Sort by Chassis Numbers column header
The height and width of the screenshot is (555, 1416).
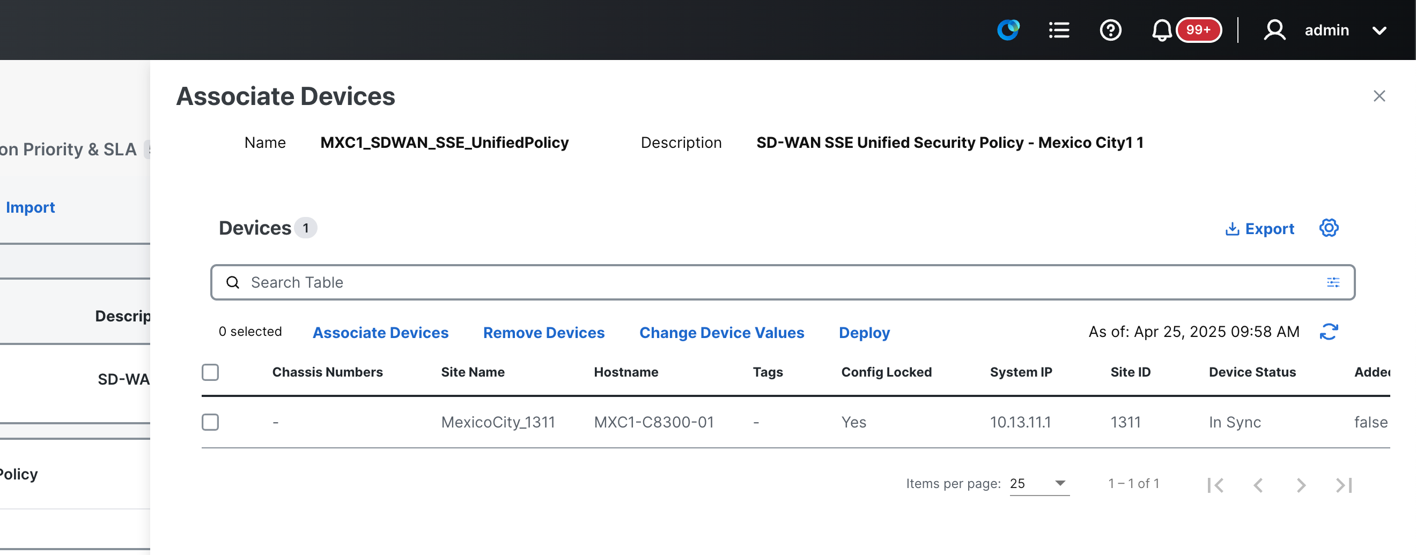[327, 372]
